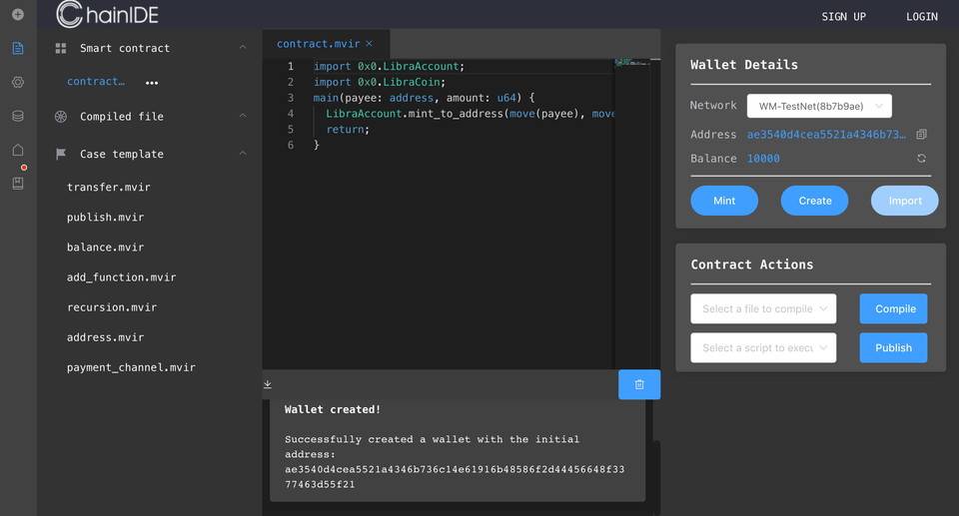
Task: Open the Select a file to compile dropdown
Action: click(762, 308)
